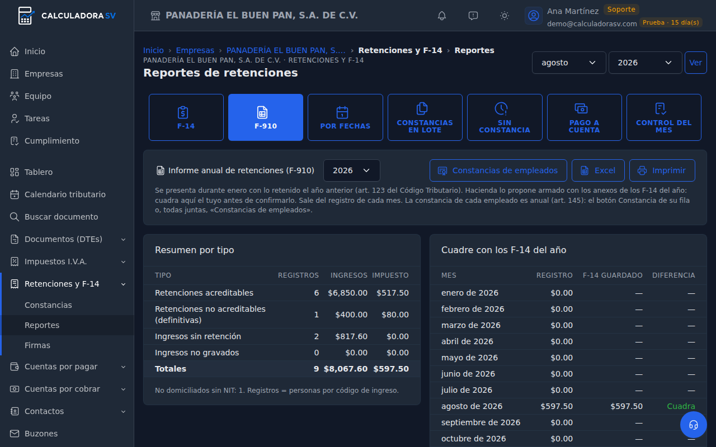The image size is (716, 447).
Task: Click the Ver button
Action: [696, 63]
